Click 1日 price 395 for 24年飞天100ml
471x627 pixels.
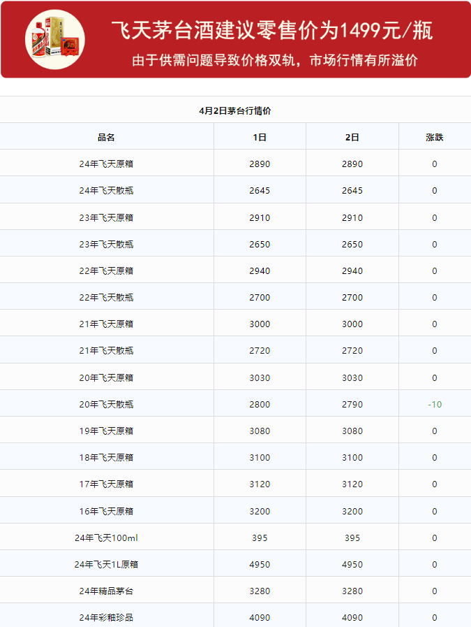[260, 538]
